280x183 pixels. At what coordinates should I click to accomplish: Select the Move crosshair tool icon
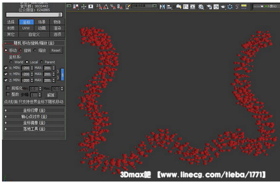click(x=84, y=7)
